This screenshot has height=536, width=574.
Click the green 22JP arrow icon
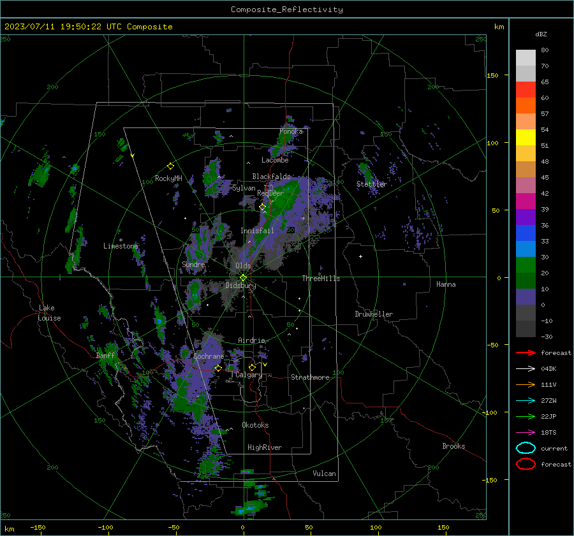(x=526, y=416)
